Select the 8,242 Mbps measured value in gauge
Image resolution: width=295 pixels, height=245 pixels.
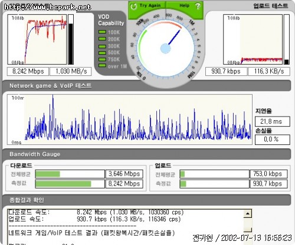[x=124, y=184]
